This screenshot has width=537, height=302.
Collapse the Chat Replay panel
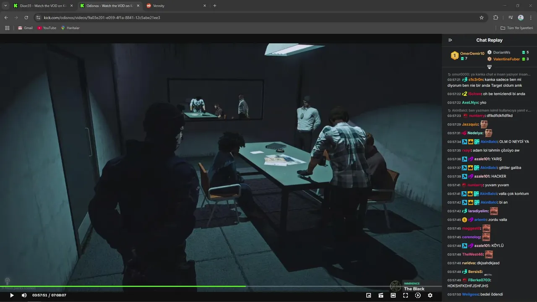pos(450,40)
